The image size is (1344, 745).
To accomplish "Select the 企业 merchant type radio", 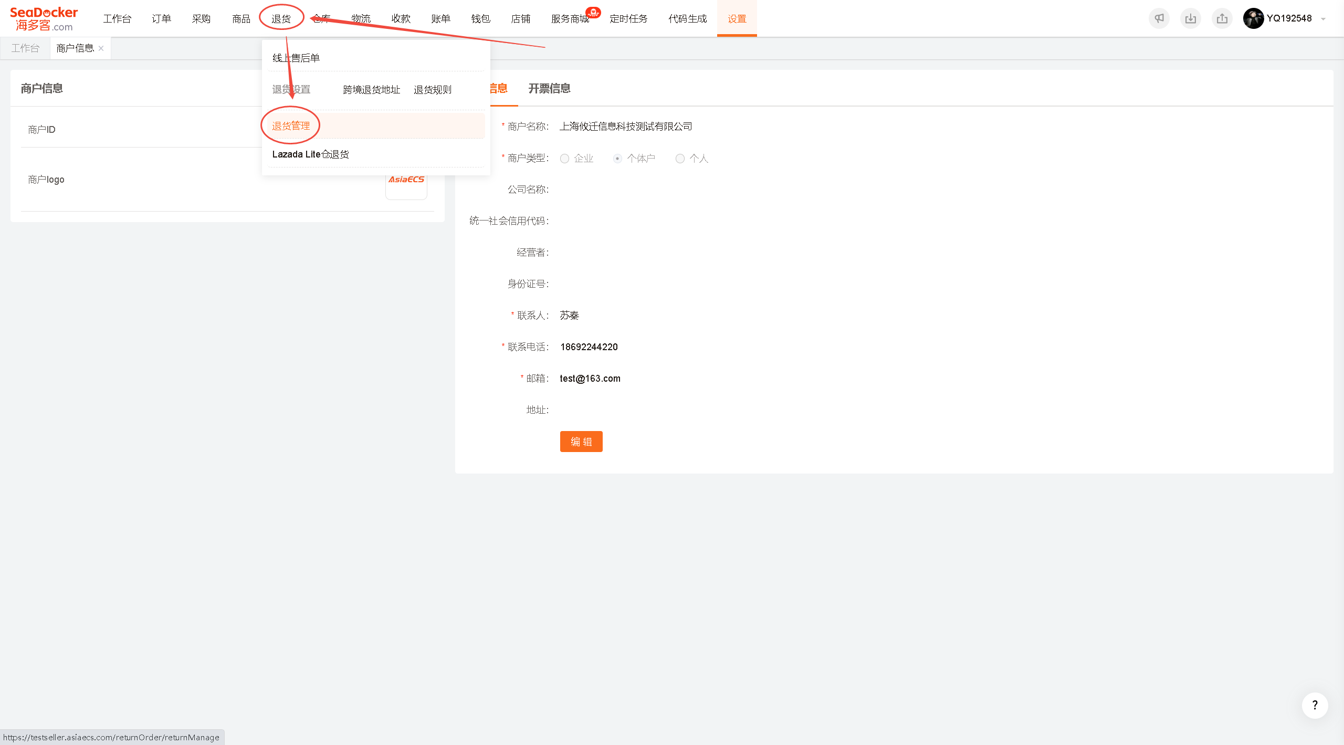I will point(564,159).
